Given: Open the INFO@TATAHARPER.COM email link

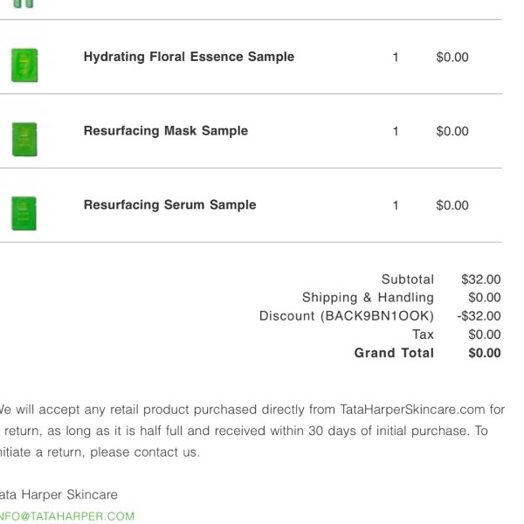Looking at the screenshot, I should (x=67, y=516).
